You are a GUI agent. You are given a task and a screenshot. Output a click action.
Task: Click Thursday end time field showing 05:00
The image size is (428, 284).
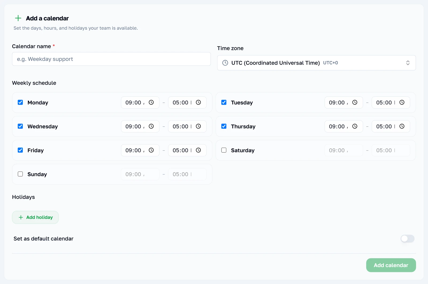(x=391, y=126)
